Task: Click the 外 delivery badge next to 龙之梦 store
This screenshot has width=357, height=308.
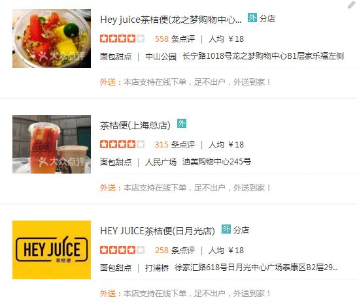Action: coord(252,18)
